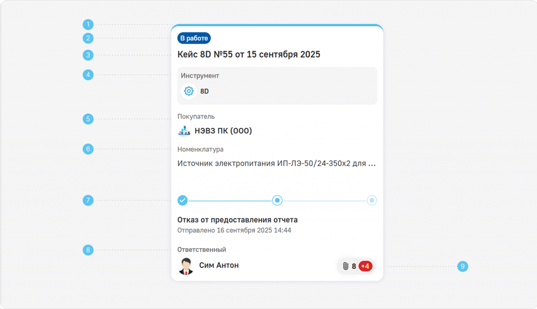The image size is (537, 309).
Task: Select the final pending step in the progress line
Action: [x=371, y=200]
